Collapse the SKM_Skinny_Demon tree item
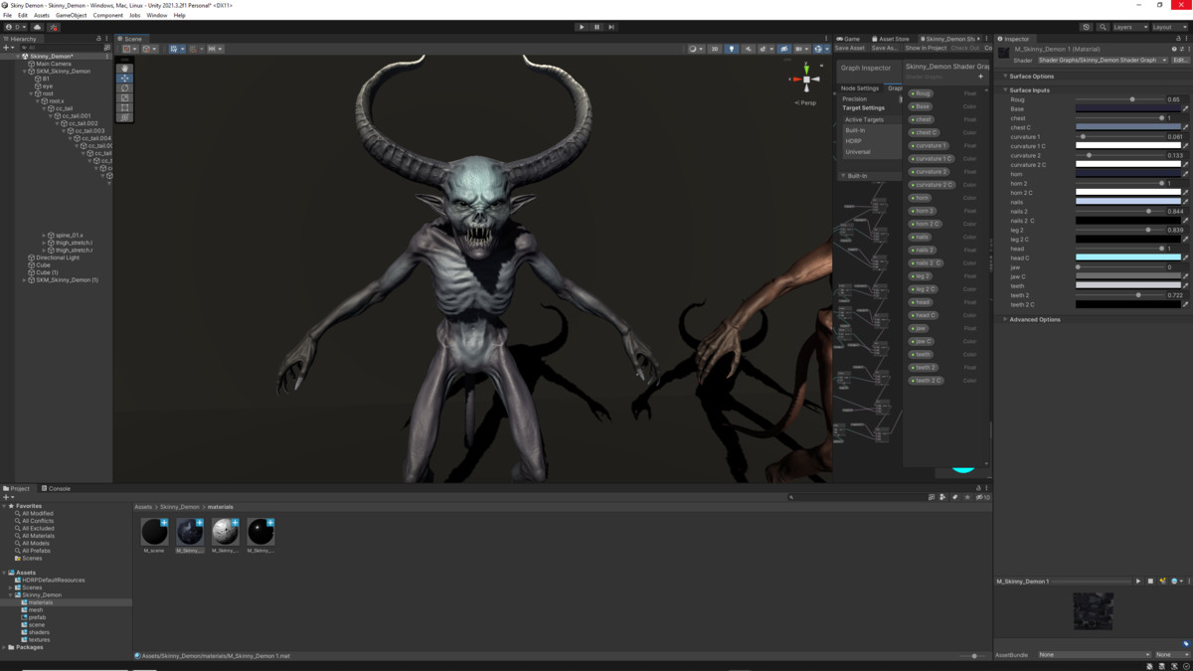This screenshot has height=671, width=1193. (x=24, y=72)
